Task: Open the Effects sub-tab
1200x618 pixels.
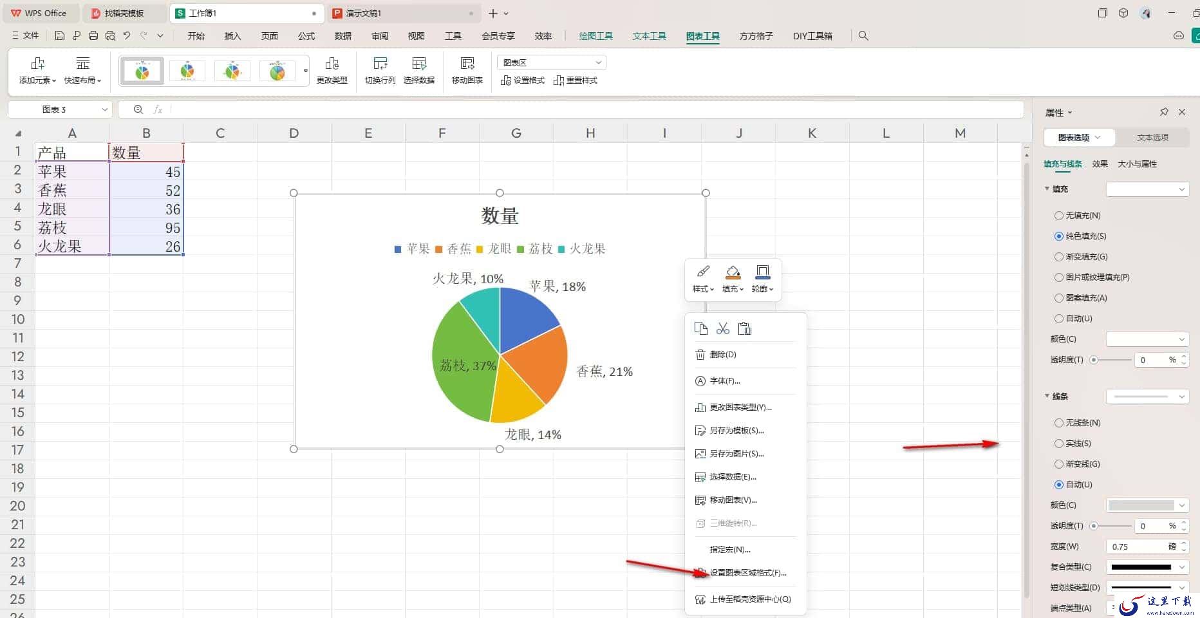Action: pos(1100,164)
